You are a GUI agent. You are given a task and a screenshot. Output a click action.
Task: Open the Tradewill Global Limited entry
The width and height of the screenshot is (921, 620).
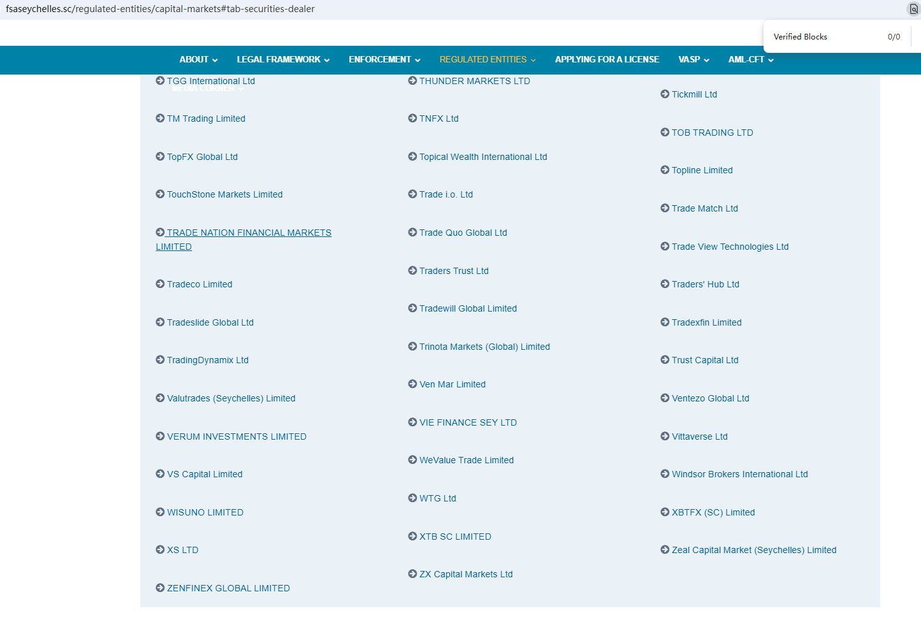pos(468,308)
